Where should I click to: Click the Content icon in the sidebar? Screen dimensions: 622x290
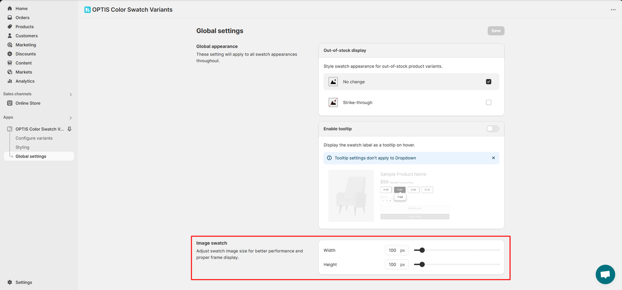(10, 63)
